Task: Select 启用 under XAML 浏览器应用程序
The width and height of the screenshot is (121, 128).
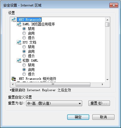Action: (24, 33)
